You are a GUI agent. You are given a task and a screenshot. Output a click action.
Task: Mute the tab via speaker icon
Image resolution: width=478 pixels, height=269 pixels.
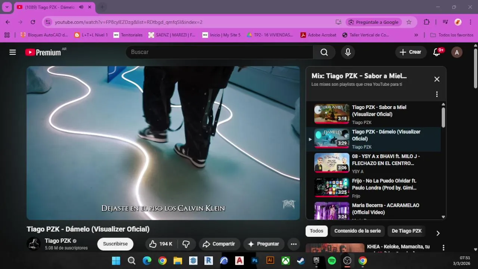point(81,7)
